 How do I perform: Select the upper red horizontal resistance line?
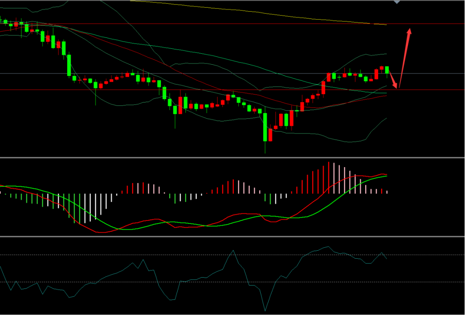232,24
